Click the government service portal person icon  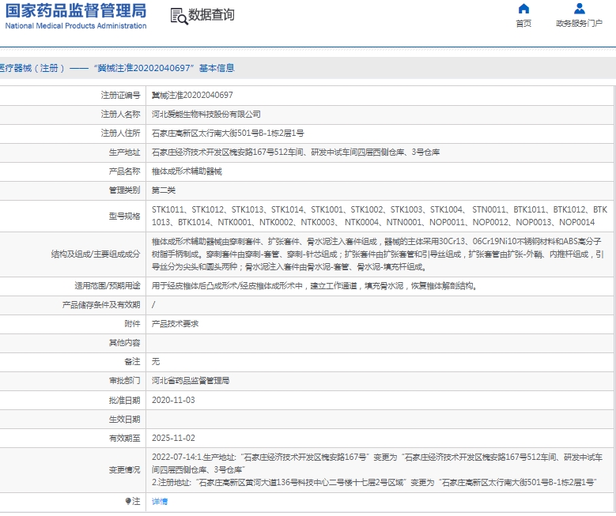coord(579,9)
